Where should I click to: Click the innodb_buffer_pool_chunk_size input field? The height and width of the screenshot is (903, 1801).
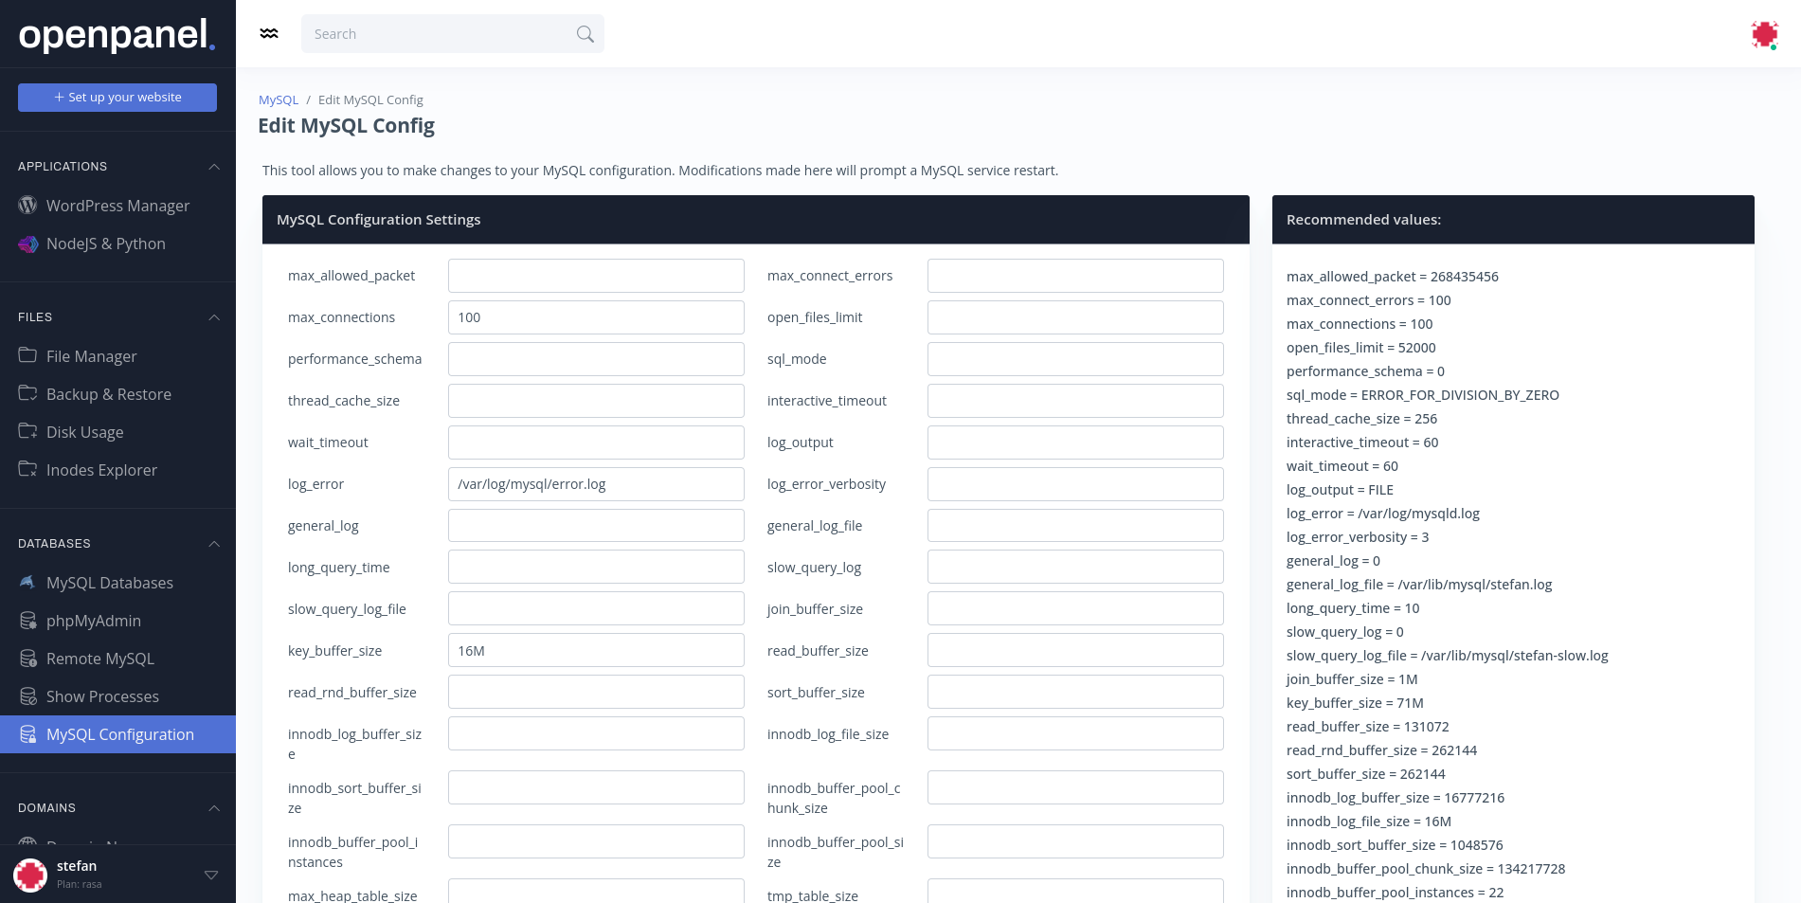pos(1075,788)
